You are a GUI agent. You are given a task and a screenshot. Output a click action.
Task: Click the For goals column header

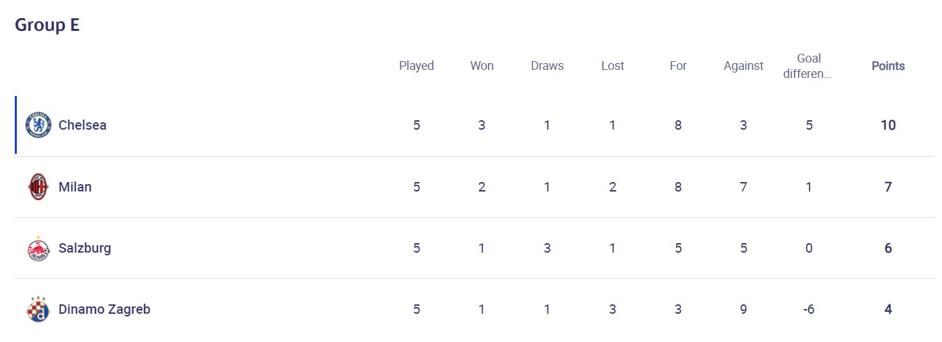click(x=678, y=66)
